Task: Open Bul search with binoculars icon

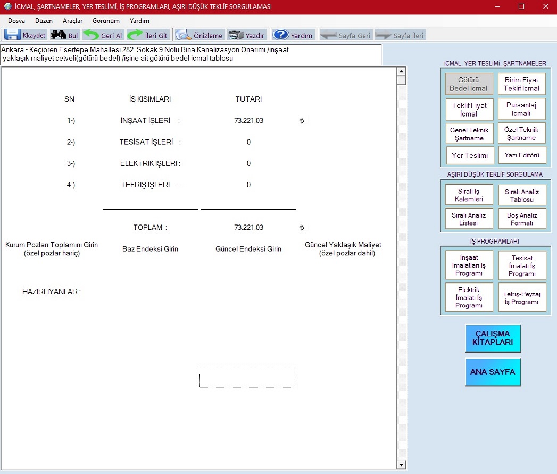Action: pyautogui.click(x=58, y=35)
